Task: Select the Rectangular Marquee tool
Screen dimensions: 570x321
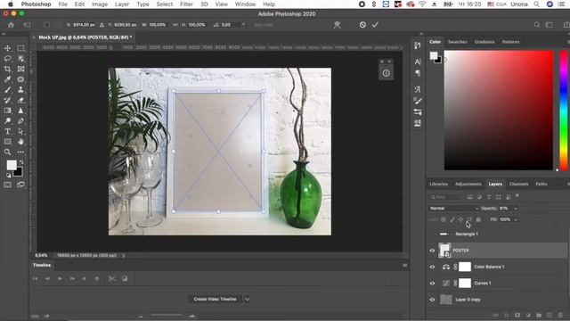Action: (x=20, y=48)
